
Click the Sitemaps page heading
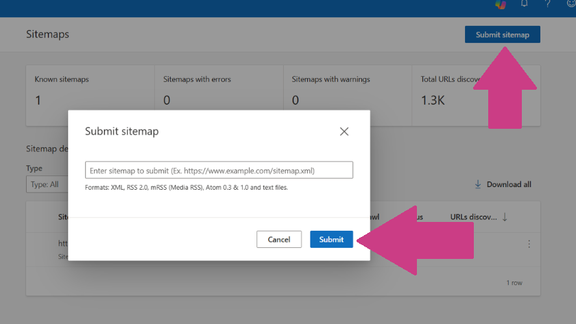point(47,34)
